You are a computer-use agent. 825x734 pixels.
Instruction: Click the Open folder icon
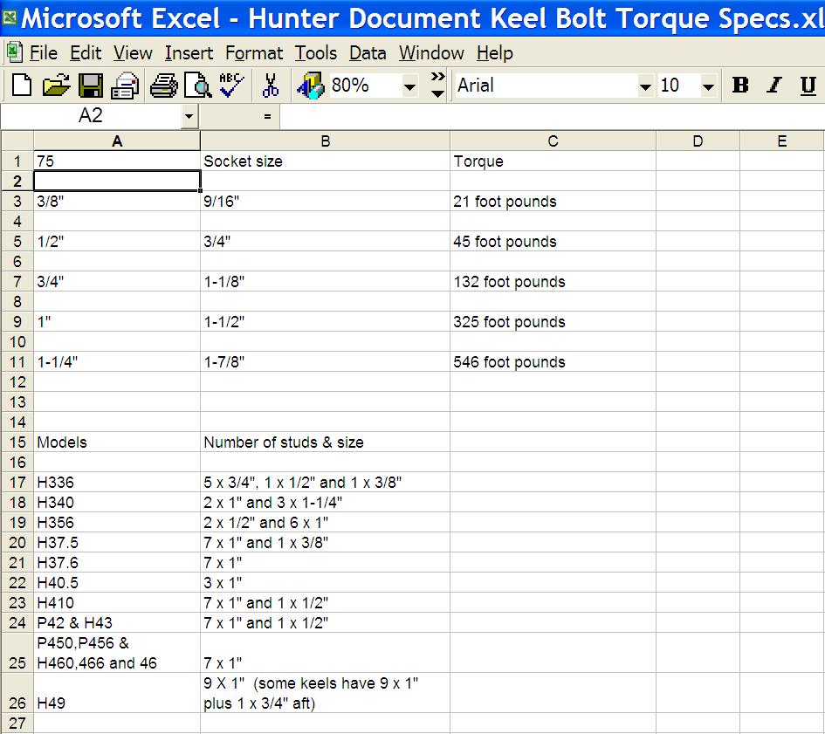[x=56, y=86]
